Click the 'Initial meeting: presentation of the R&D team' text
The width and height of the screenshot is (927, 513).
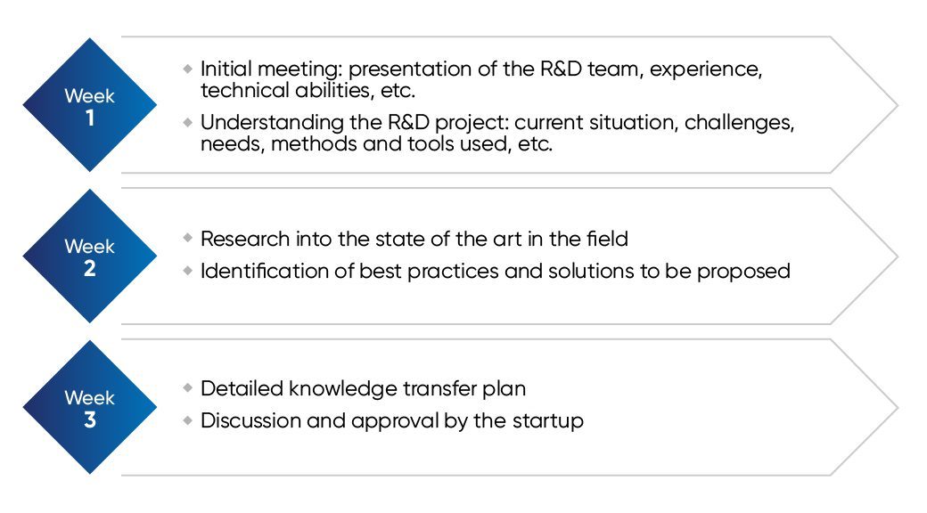coord(481,69)
